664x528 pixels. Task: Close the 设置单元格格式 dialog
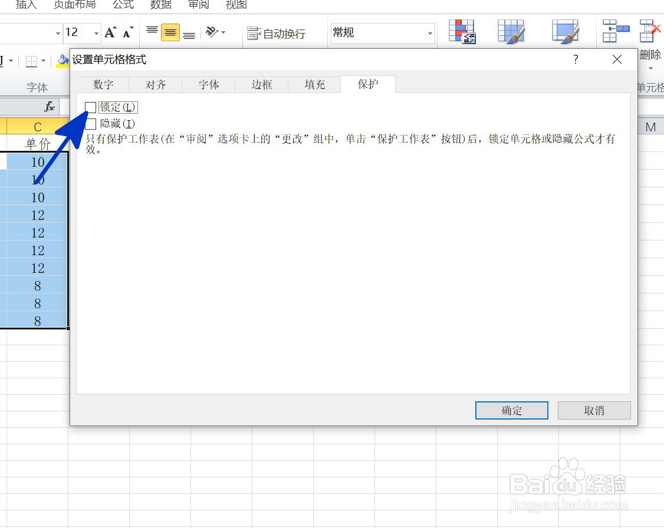(x=617, y=60)
